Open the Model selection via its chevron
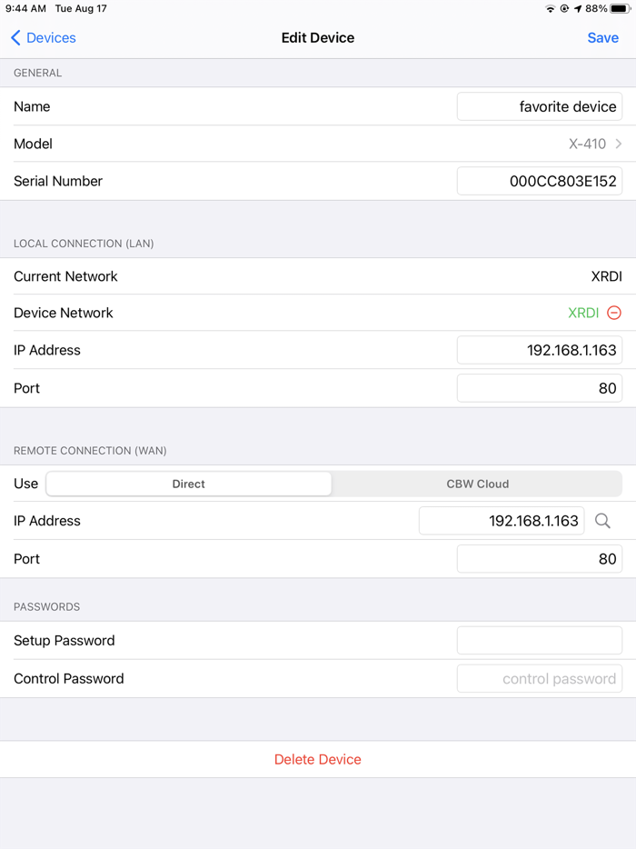The width and height of the screenshot is (636, 849). tap(619, 144)
